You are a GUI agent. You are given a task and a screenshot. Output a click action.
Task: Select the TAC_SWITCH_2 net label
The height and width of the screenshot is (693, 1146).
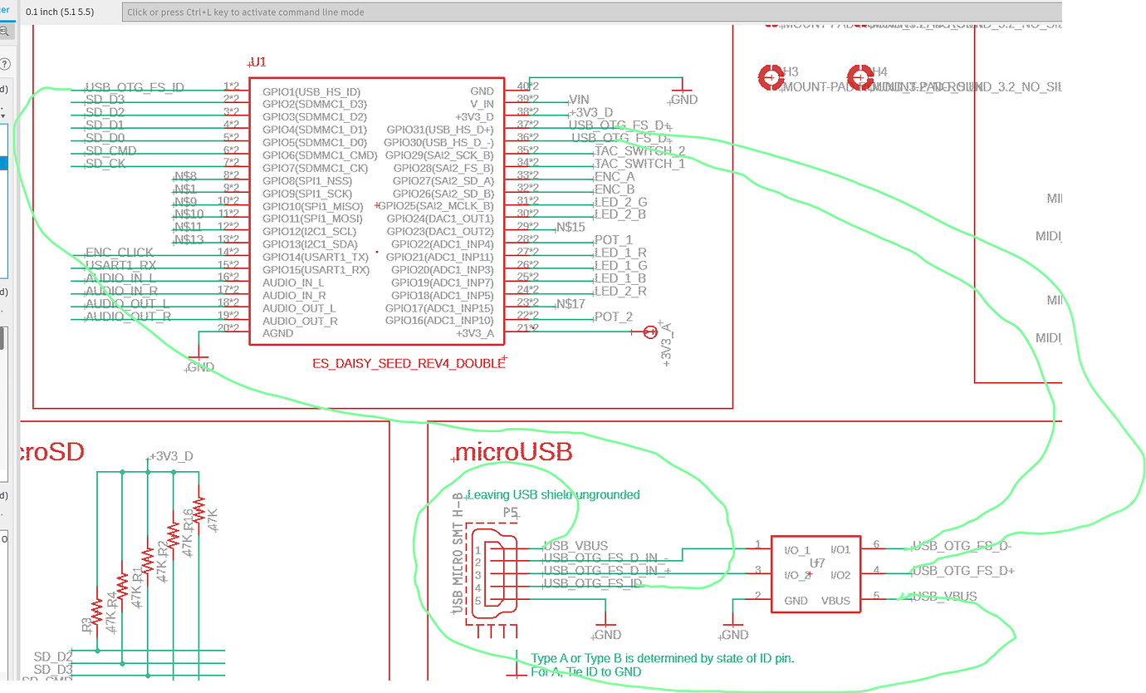[x=639, y=150]
